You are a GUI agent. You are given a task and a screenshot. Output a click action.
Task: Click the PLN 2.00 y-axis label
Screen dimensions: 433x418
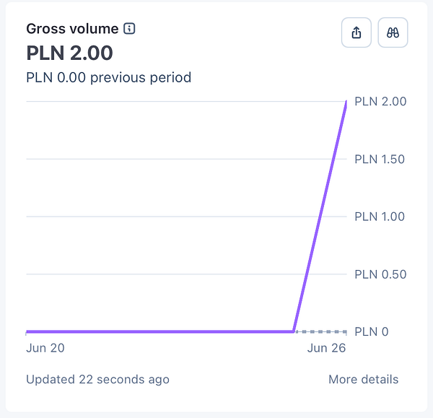(380, 101)
